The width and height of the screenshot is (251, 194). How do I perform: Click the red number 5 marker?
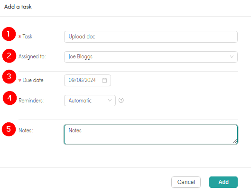pos(9,129)
